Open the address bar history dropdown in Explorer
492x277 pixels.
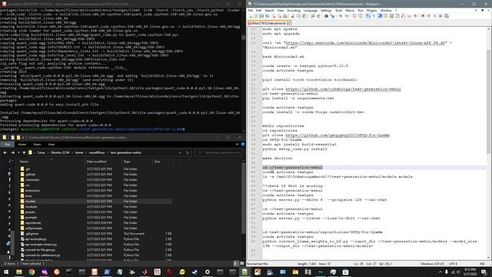point(180,152)
